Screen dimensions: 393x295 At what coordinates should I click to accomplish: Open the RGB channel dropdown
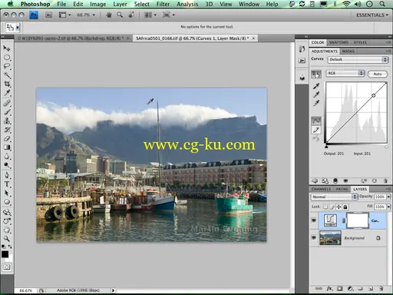345,74
